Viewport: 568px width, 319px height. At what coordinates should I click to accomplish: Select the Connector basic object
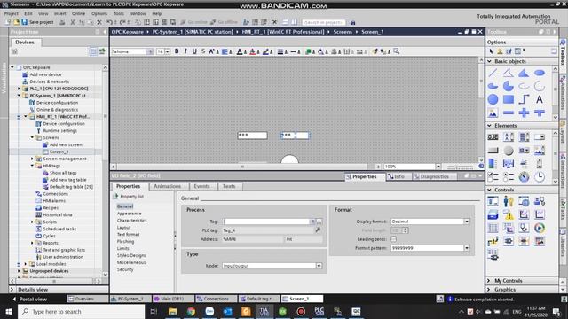pos(524,99)
